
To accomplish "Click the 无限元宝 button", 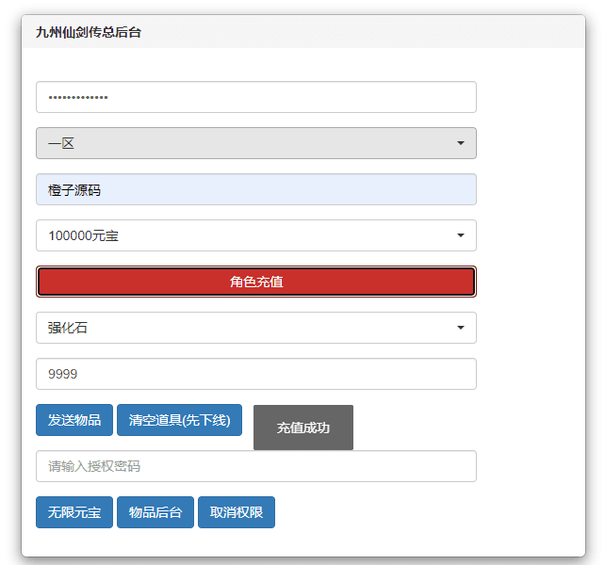I will click(74, 512).
